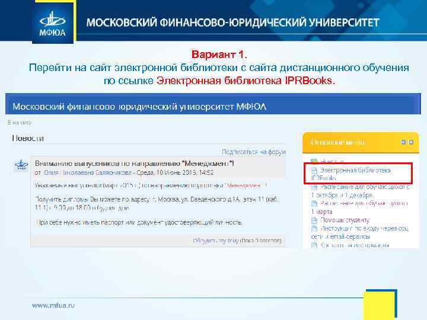427x320 pixels.
Task: Dock the main menu block with the dock icon
Action: (x=411, y=142)
